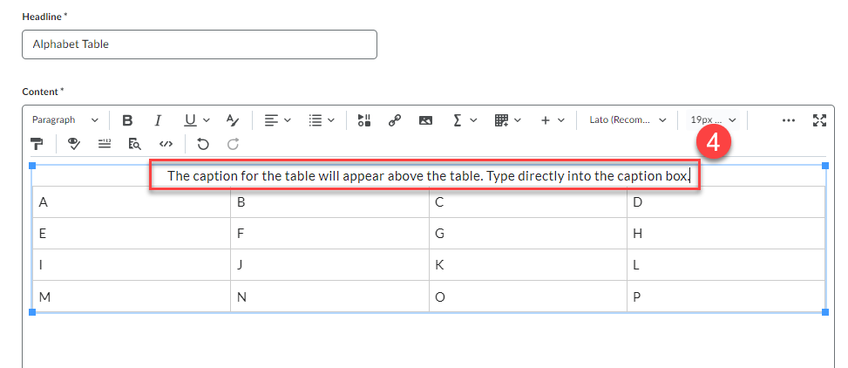The width and height of the screenshot is (848, 368).
Task: Click table cell I
Action: (x=132, y=265)
